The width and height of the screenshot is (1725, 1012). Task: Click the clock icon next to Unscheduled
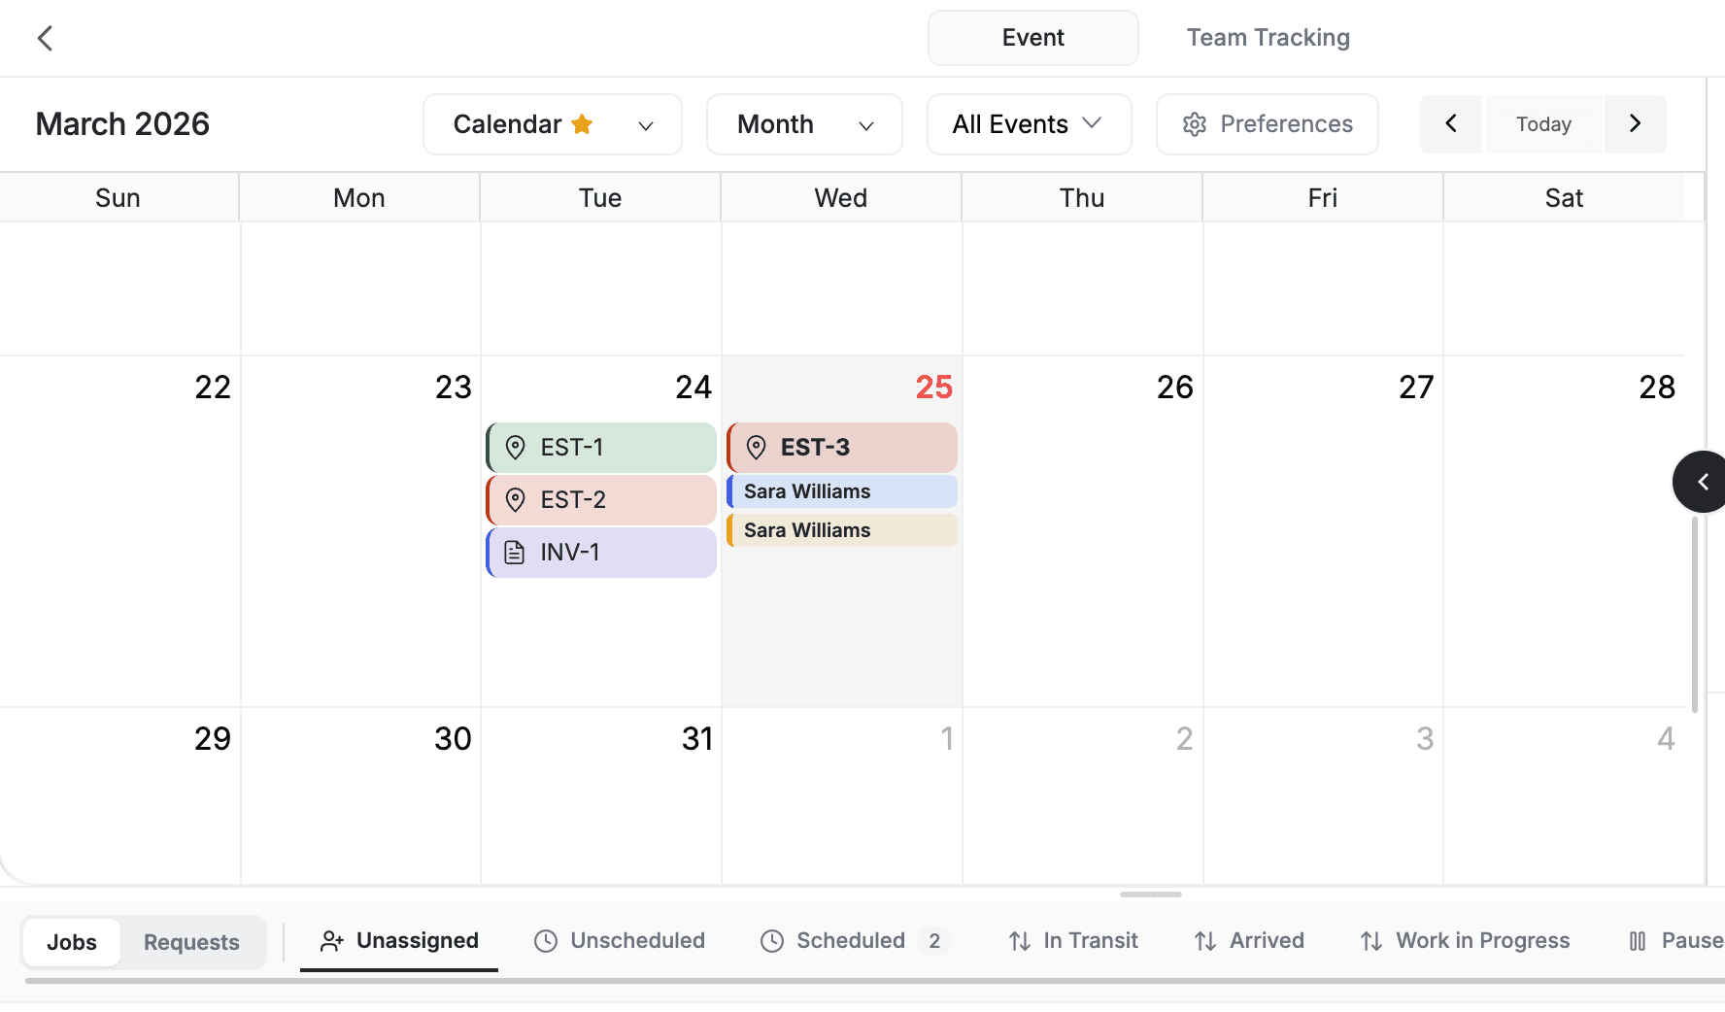tap(546, 940)
